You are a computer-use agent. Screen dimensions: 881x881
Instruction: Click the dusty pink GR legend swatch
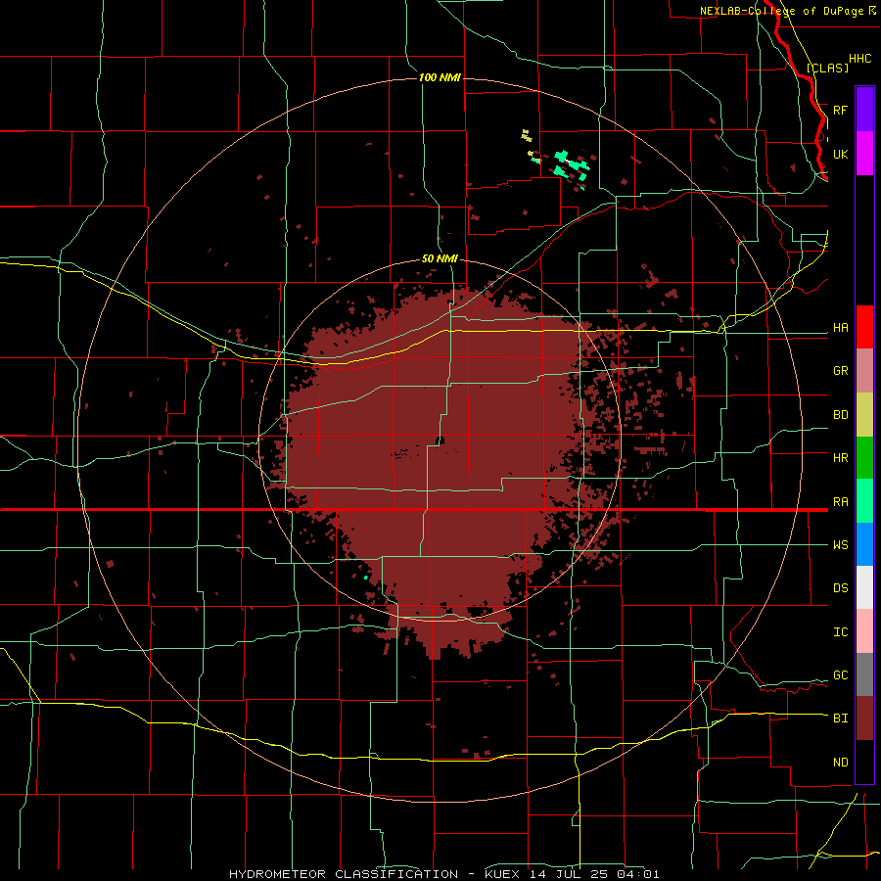pyautogui.click(x=864, y=371)
